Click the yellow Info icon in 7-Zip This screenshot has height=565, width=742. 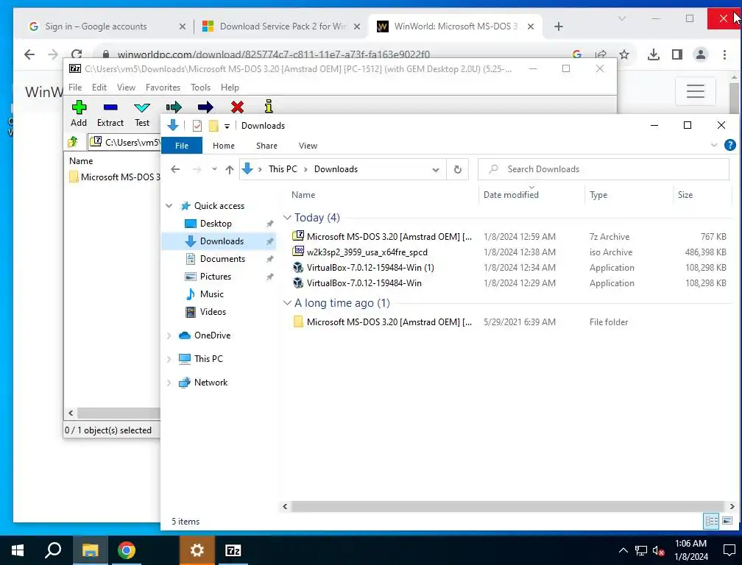269,107
